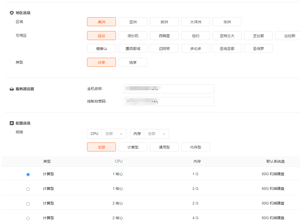The image size is (300, 222).
Task: Filter specs by 内存型
Action: tap(196, 147)
